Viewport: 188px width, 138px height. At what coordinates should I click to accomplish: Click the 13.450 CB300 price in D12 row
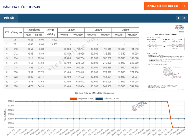pos(67,54)
